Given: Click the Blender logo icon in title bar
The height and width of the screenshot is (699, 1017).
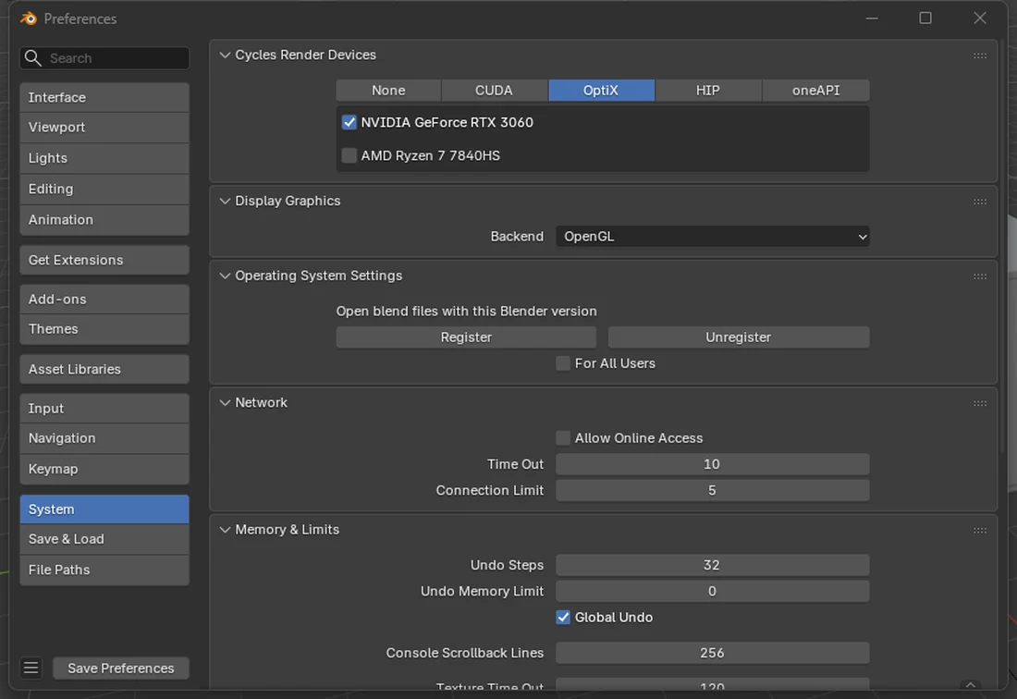Looking at the screenshot, I should (29, 18).
